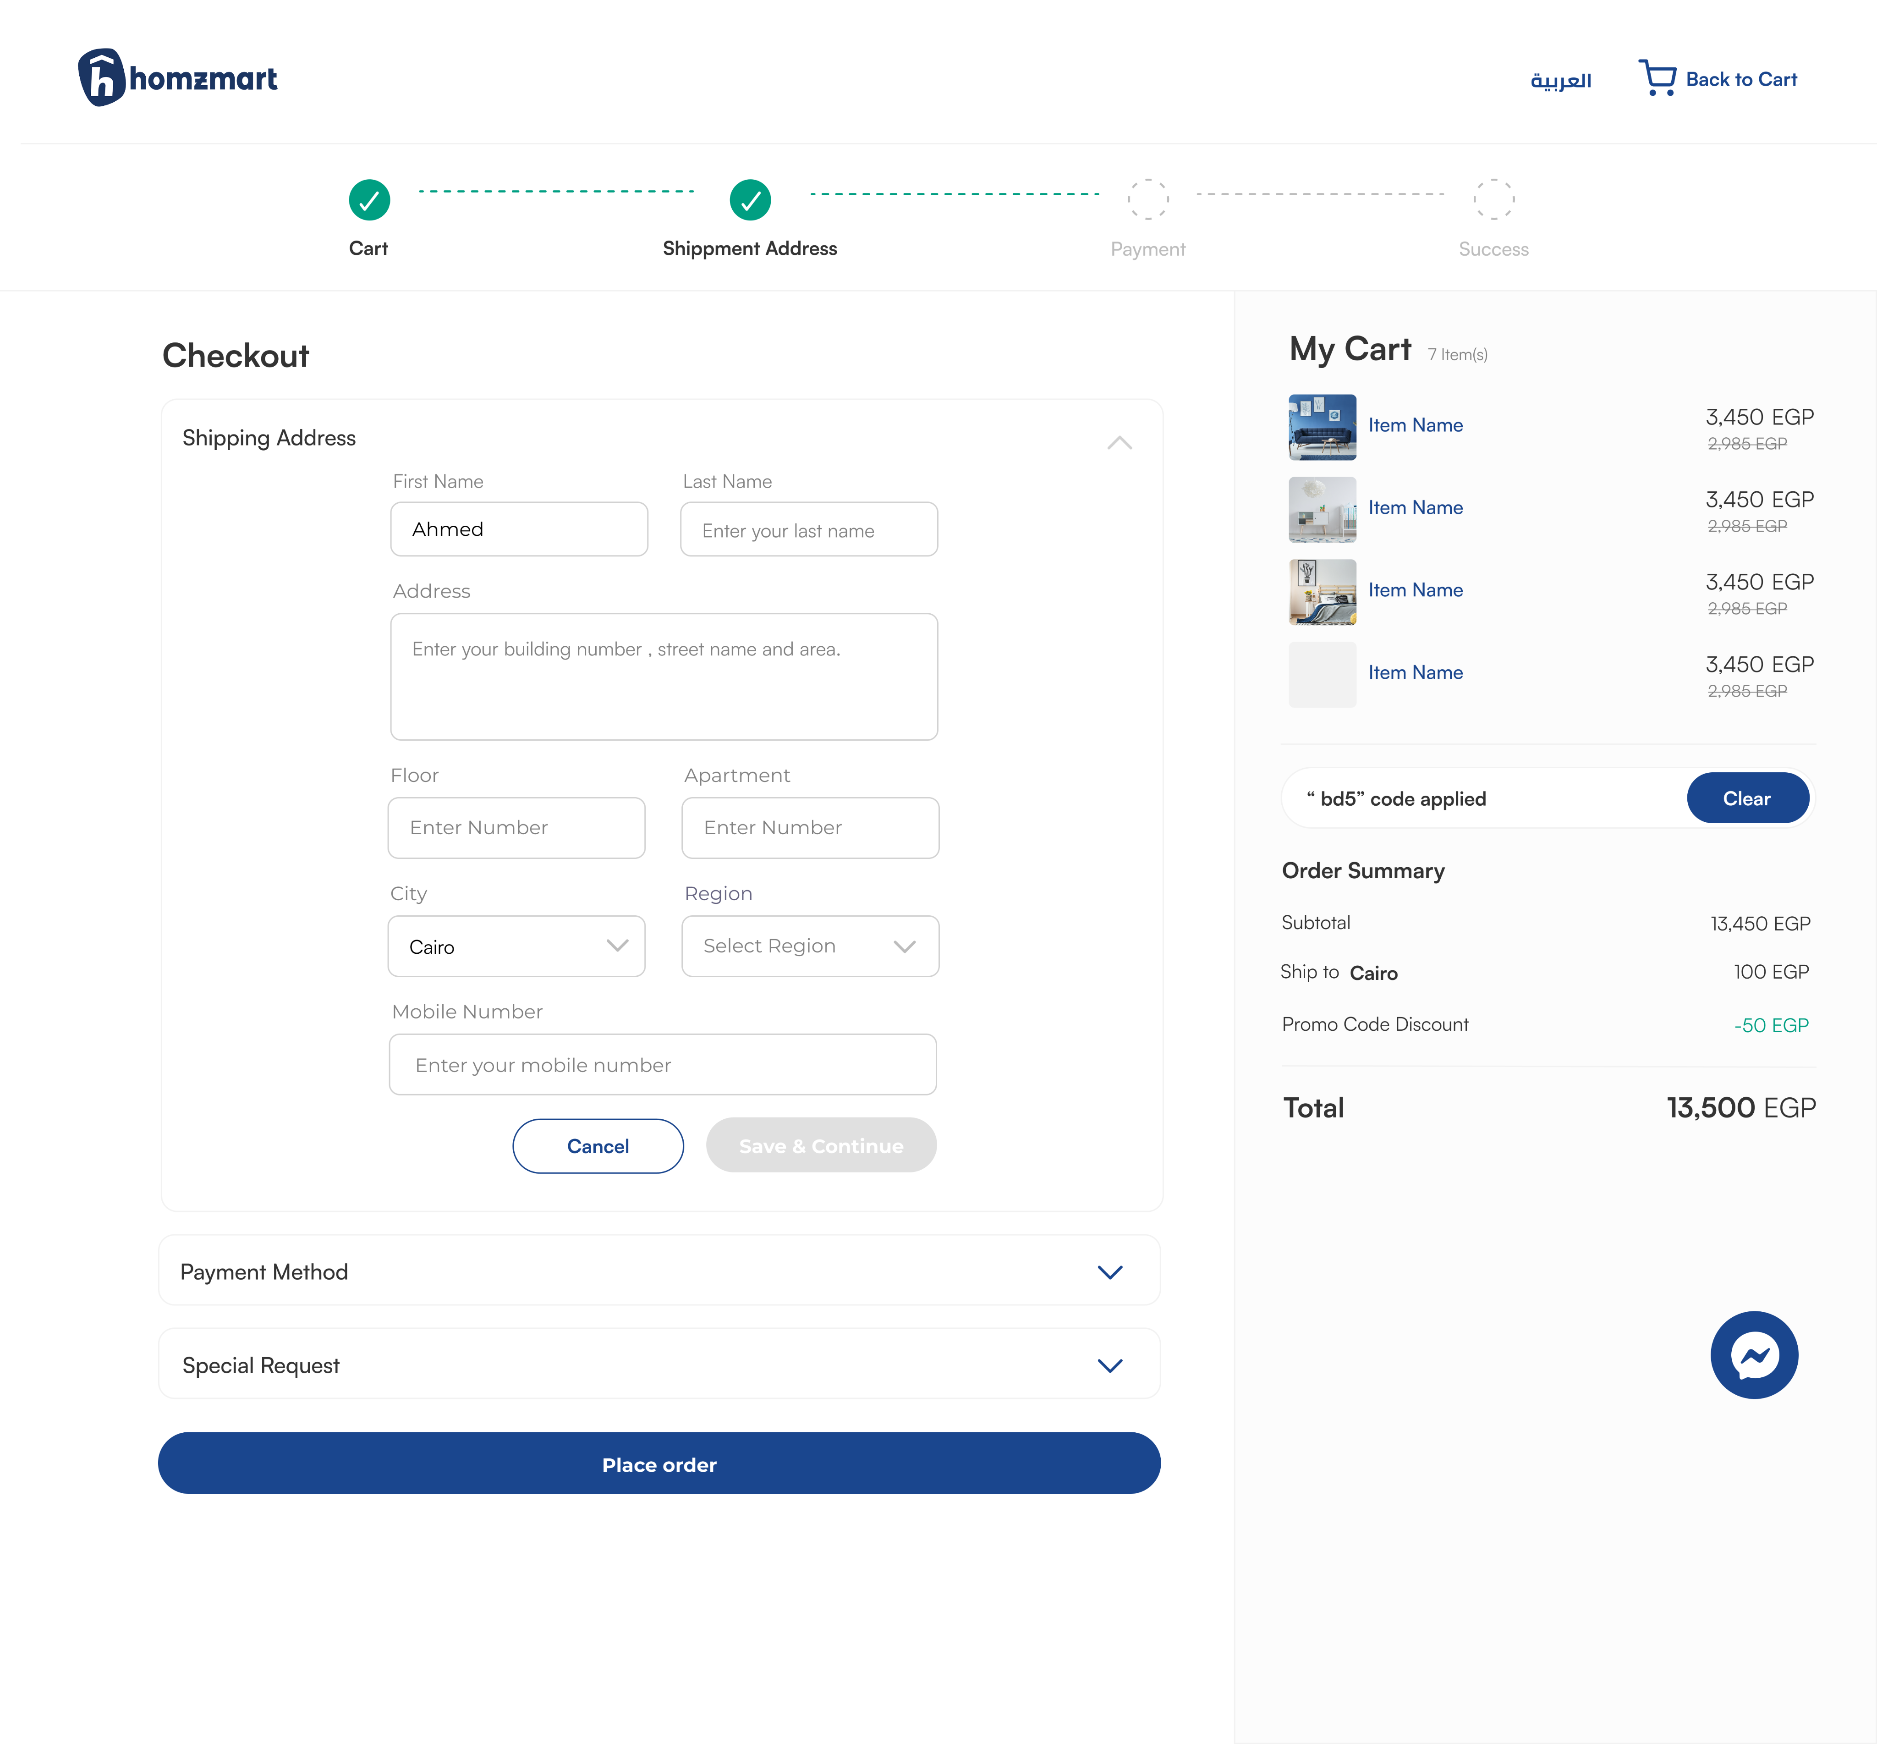The height and width of the screenshot is (1744, 1877).
Task: Collapse the Shipping Address section
Action: pos(1119,442)
